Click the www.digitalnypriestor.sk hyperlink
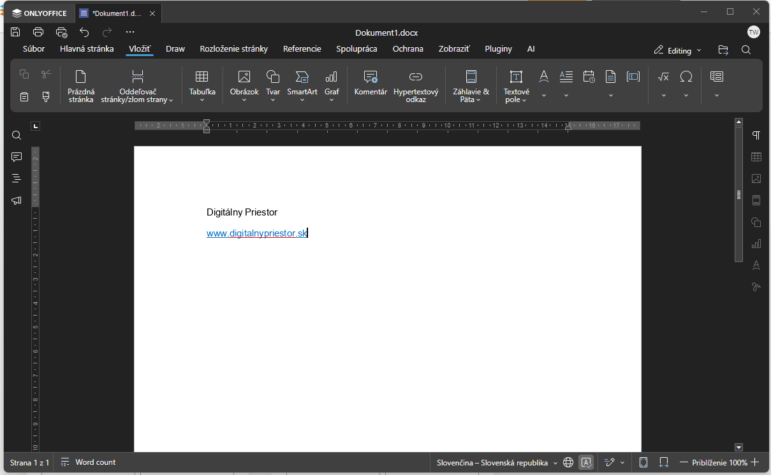Screen dimensions: 771x475 (256, 233)
